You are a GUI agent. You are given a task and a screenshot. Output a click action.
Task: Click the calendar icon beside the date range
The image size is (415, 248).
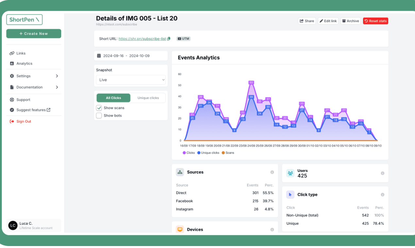tap(99, 56)
